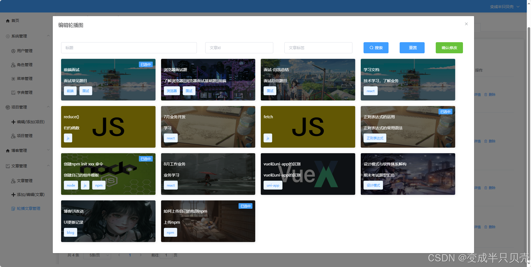Click the 角色管理 role management icon
The image size is (531, 267).
13,65
